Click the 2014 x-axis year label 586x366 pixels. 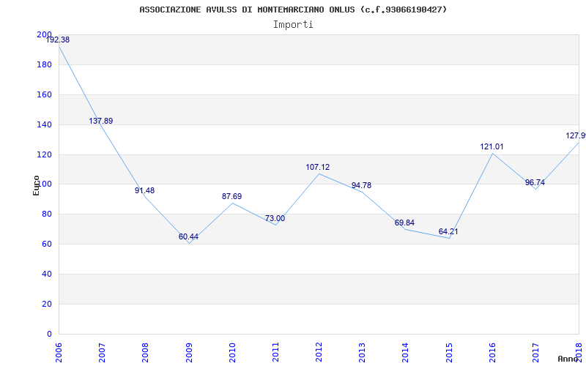(406, 352)
